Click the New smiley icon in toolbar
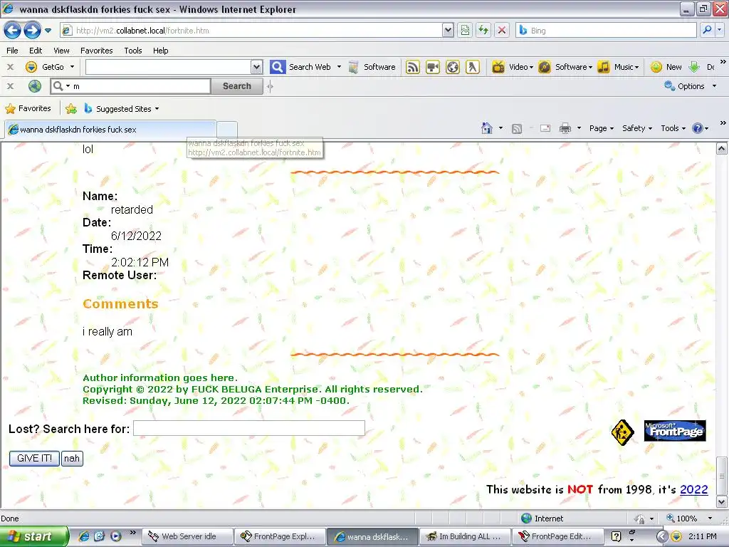729x547 pixels. 656,67
